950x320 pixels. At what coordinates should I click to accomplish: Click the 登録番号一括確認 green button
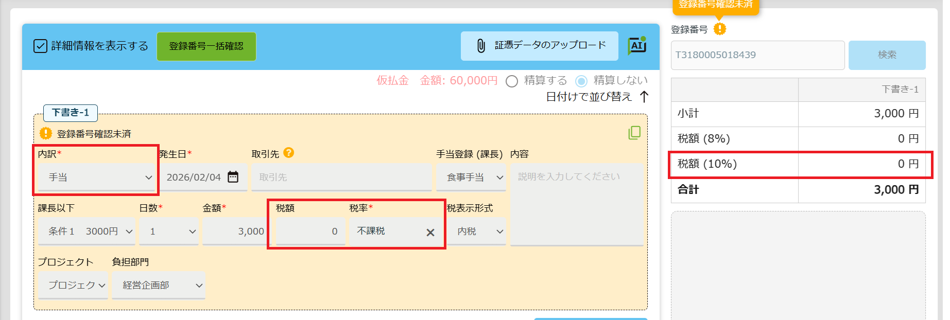[x=206, y=46]
